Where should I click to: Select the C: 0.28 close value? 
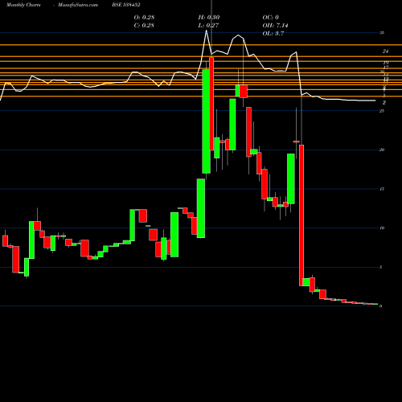coord(144,25)
